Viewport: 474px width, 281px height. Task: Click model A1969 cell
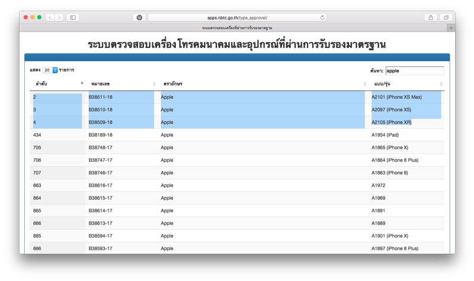tap(379, 198)
